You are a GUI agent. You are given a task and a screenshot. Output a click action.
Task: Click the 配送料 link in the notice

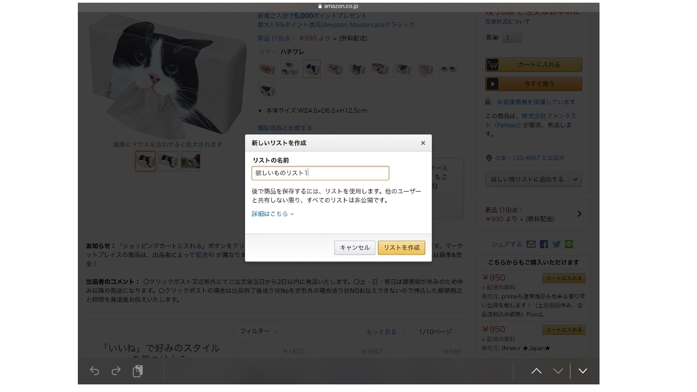(205, 255)
